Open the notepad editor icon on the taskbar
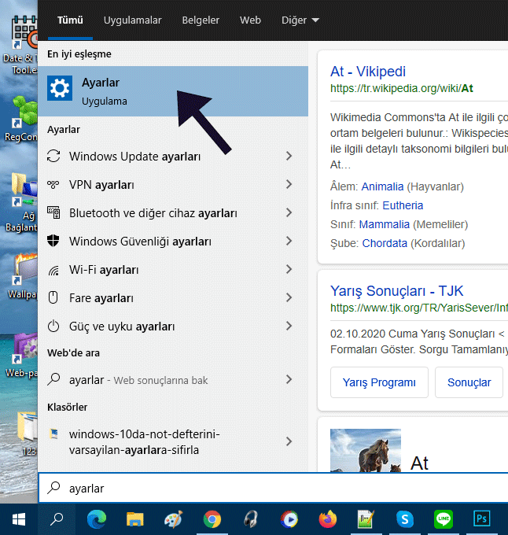Image resolution: width=508 pixels, height=535 pixels. coord(366,519)
